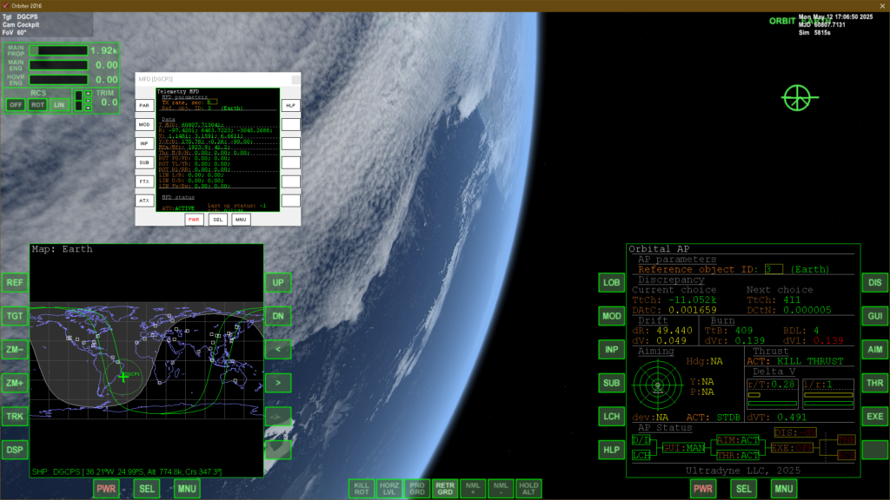Click EXE on the Orbital AP MFD
This screenshot has height=500, width=890.
click(874, 416)
